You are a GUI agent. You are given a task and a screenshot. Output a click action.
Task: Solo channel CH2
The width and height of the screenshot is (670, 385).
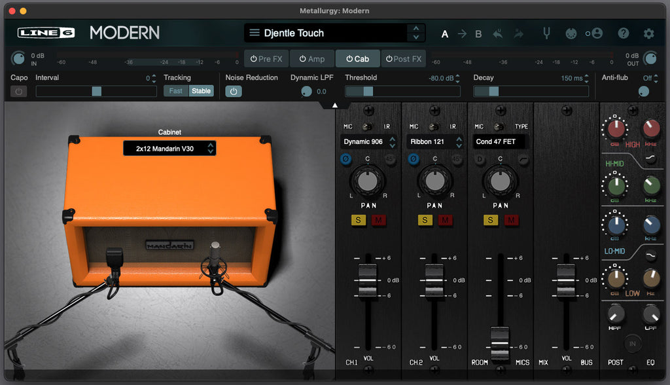click(424, 220)
